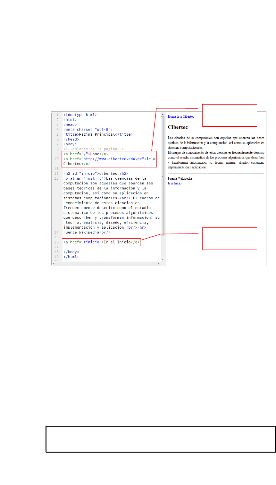Click the '</html>' tag on line 19
The height and width of the screenshot is (485, 276).
coord(71,257)
